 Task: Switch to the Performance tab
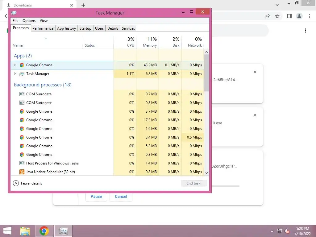click(43, 28)
